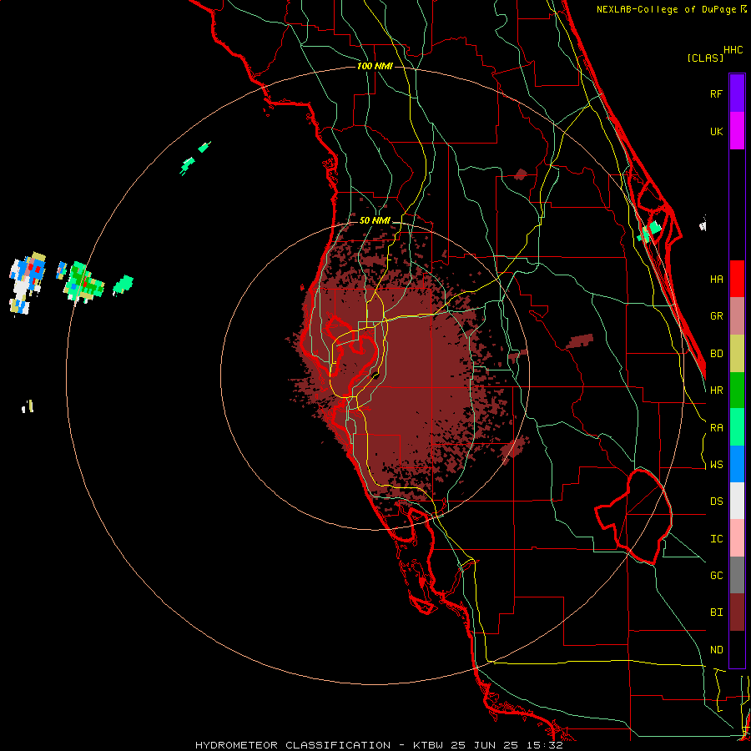Screen dimensions: 751x751
Task: Click the dark green HR legend swatch
Action: click(737, 391)
